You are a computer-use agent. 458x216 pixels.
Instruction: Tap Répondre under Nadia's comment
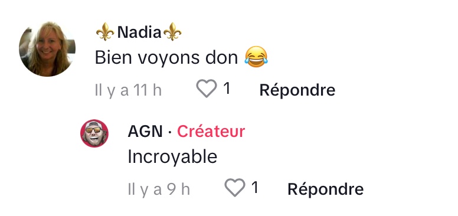(297, 90)
